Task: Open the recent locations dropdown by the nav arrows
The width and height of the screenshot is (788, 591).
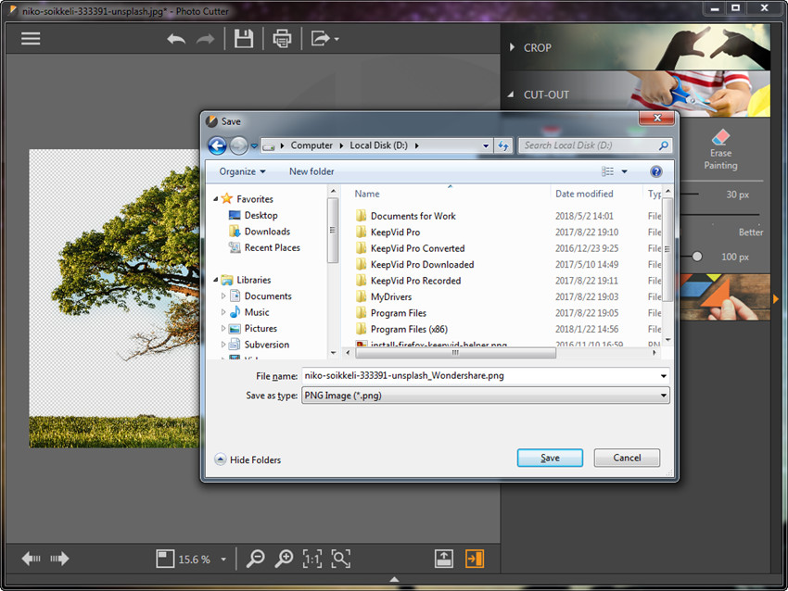Action: (254, 146)
